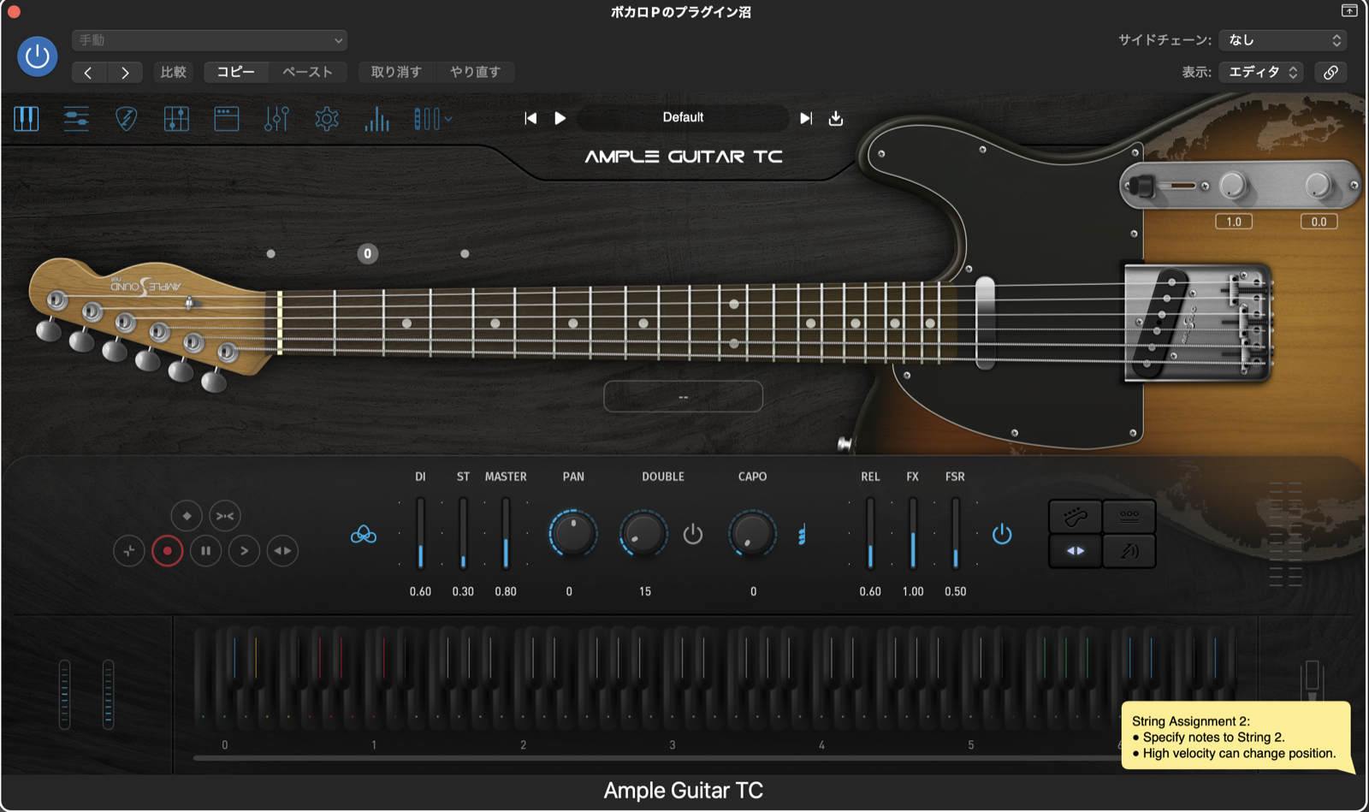This screenshot has width=1369, height=812.
Task: Go to previous preset
Action: pyautogui.click(x=530, y=118)
